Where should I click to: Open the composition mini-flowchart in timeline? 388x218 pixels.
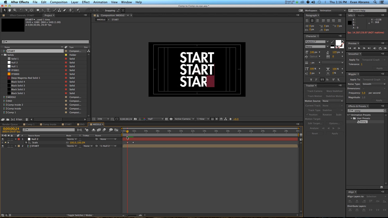click(x=80, y=130)
